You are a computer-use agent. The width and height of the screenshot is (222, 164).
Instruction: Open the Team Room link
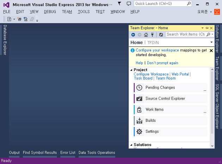166,78
